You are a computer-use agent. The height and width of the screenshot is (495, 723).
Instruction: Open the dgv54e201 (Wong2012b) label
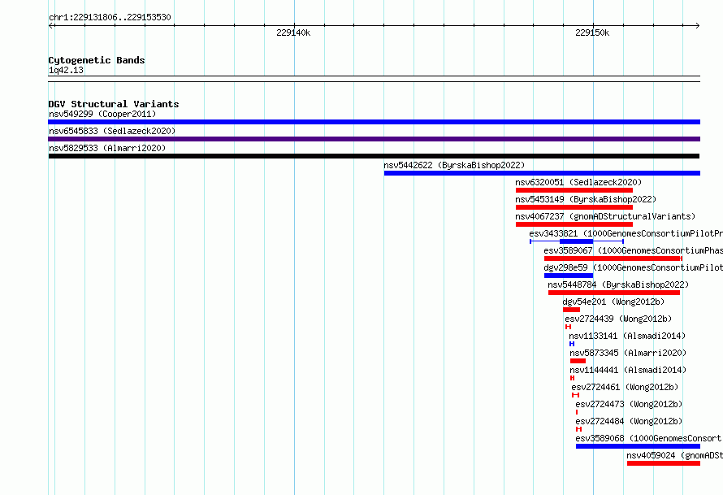click(x=613, y=302)
